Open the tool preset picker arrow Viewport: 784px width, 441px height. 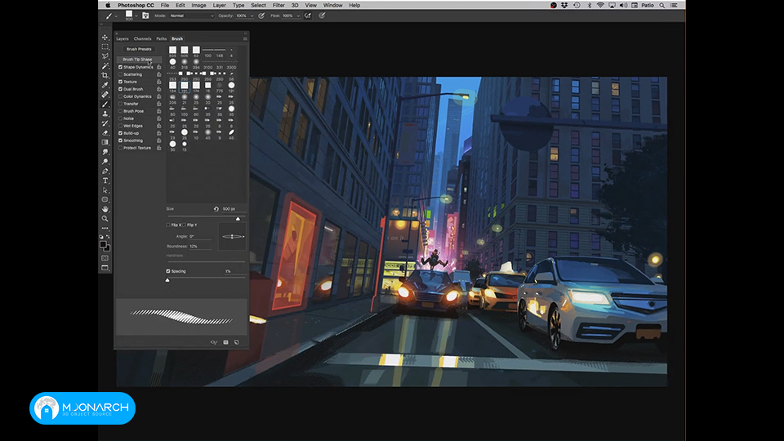116,16
